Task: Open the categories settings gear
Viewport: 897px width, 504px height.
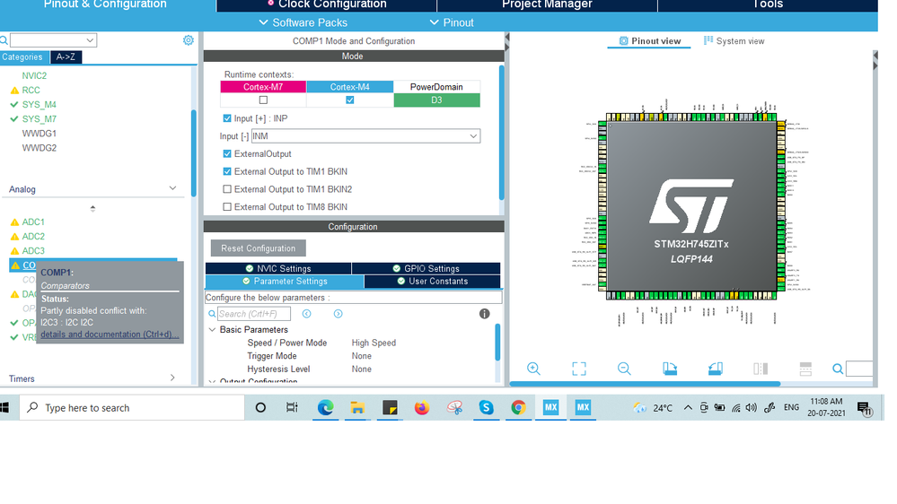Action: coord(189,40)
